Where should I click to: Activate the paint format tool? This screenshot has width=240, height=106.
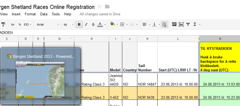(3, 25)
